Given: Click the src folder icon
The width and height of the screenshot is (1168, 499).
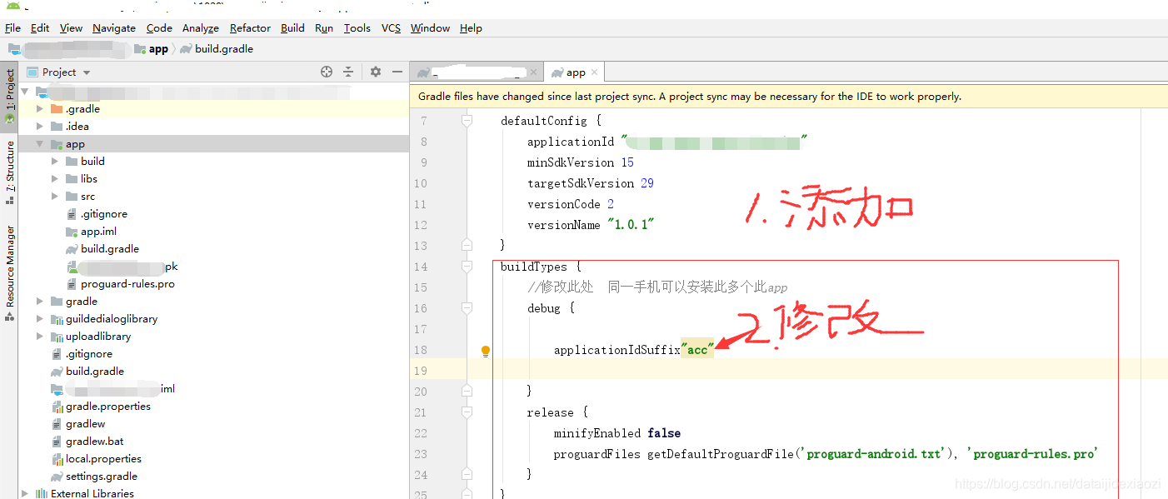Looking at the screenshot, I should [x=72, y=197].
